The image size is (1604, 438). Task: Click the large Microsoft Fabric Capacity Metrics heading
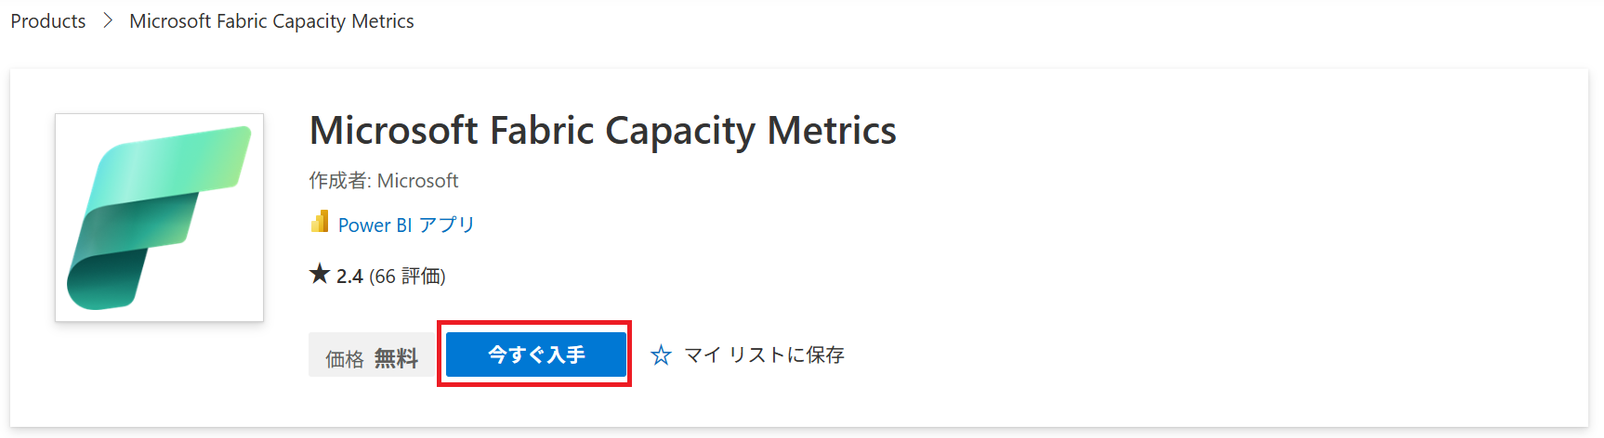click(x=602, y=131)
